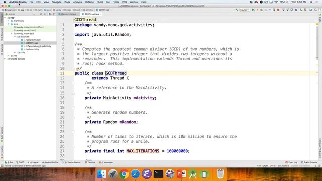The image size is (322, 181).
Task: Open Emacs icon in the dock
Action: pos(147,174)
